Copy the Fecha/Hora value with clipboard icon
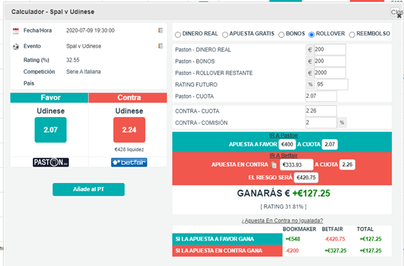404x266 pixels. point(161,31)
